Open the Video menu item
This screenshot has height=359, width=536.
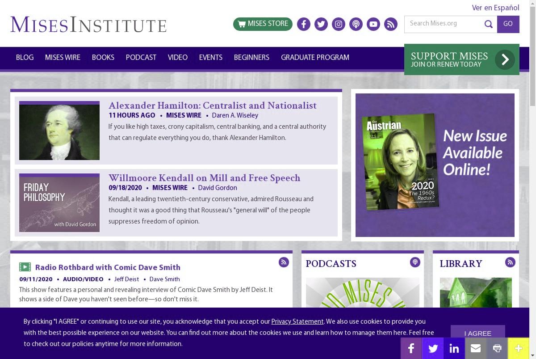(x=178, y=58)
